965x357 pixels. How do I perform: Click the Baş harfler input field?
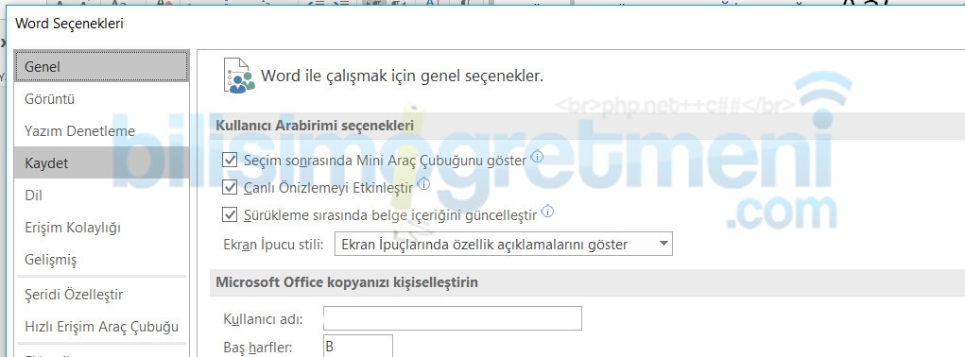pyautogui.click(x=358, y=346)
